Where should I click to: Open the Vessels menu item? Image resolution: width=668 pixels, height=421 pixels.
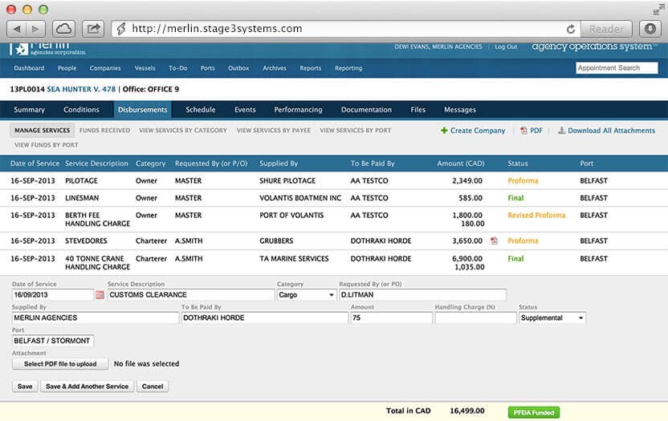145,68
